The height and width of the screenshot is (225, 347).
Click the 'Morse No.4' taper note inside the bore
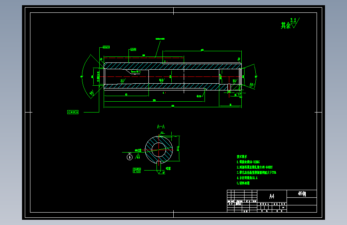click(x=136, y=72)
